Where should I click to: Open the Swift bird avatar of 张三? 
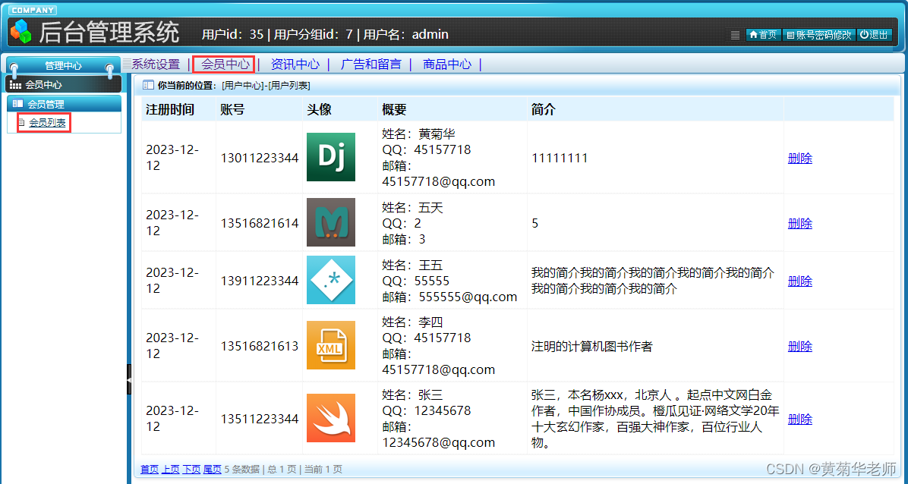click(x=331, y=418)
